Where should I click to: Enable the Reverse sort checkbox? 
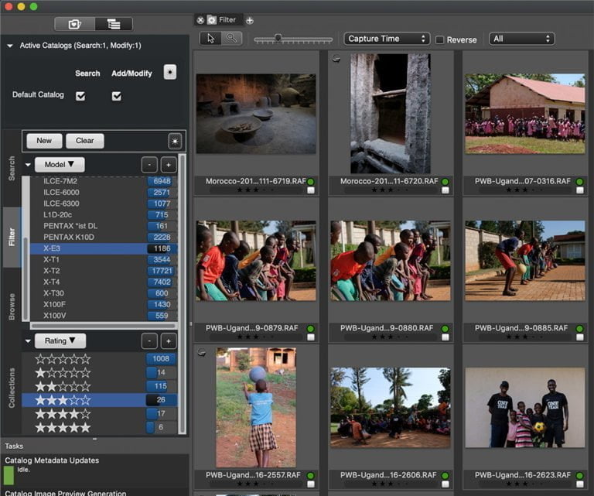[x=440, y=39]
